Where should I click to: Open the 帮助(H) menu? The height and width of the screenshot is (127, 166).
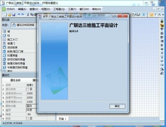[x=97, y=9]
